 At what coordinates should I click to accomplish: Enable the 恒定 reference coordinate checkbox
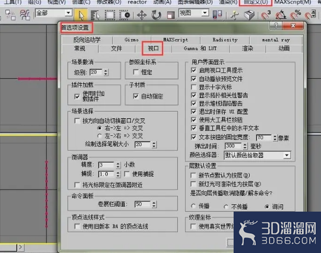click(136, 72)
